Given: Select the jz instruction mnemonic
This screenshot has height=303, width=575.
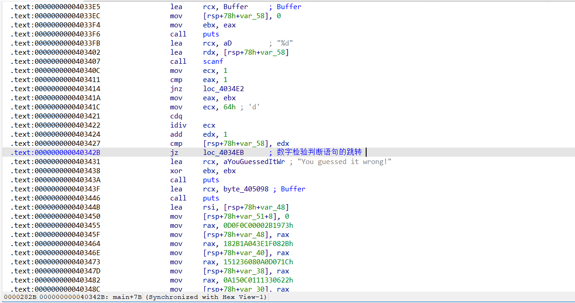Looking at the screenshot, I should point(174,153).
